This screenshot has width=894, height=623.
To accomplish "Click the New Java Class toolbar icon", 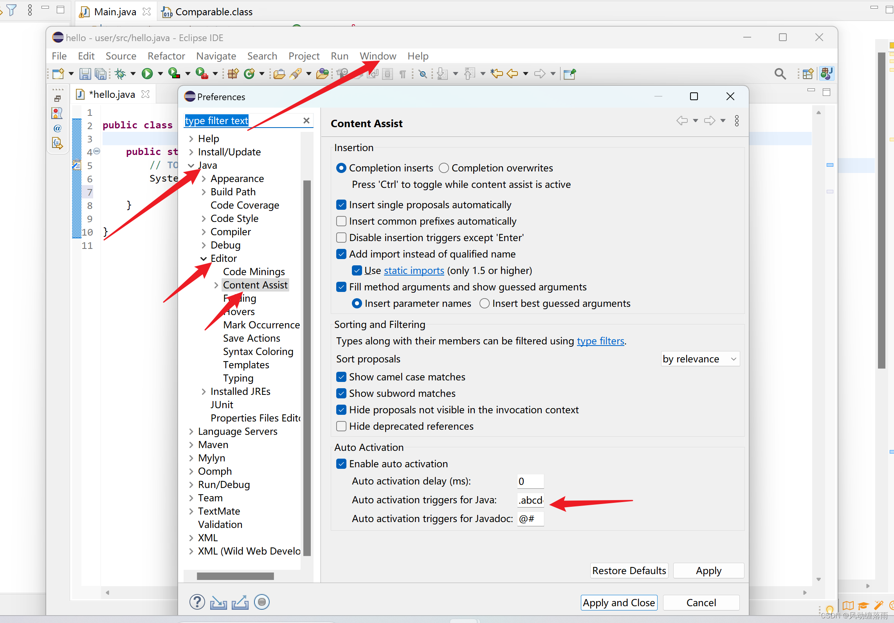I will coord(249,74).
